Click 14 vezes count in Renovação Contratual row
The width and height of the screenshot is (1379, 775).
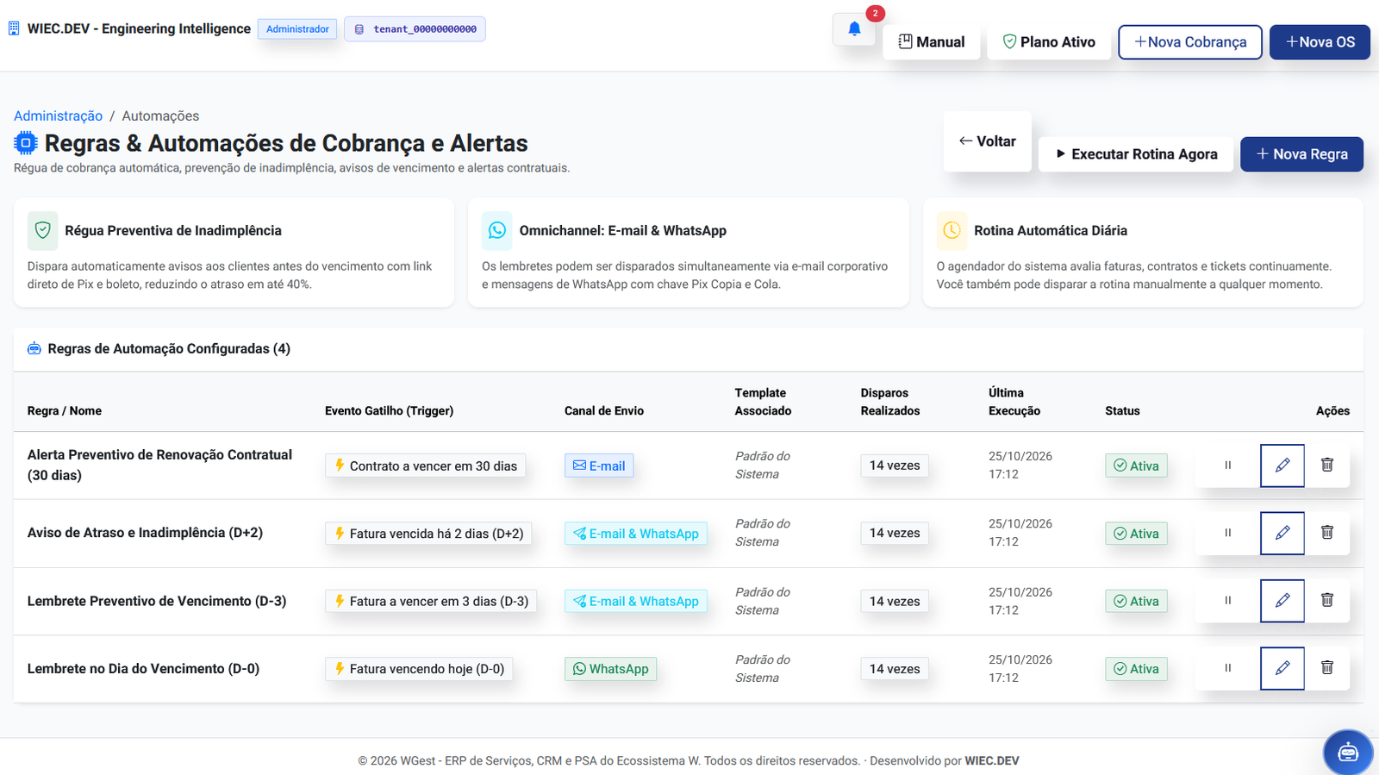895,466
